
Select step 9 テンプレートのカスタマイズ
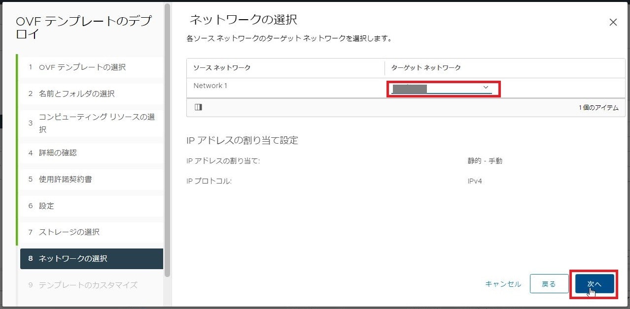click(91, 285)
